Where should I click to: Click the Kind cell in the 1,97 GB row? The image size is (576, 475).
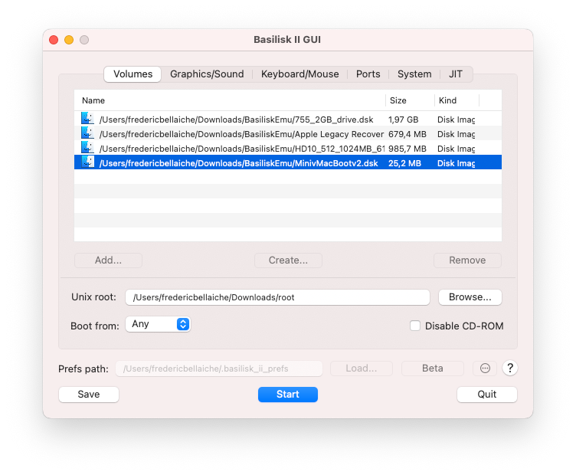pos(456,120)
